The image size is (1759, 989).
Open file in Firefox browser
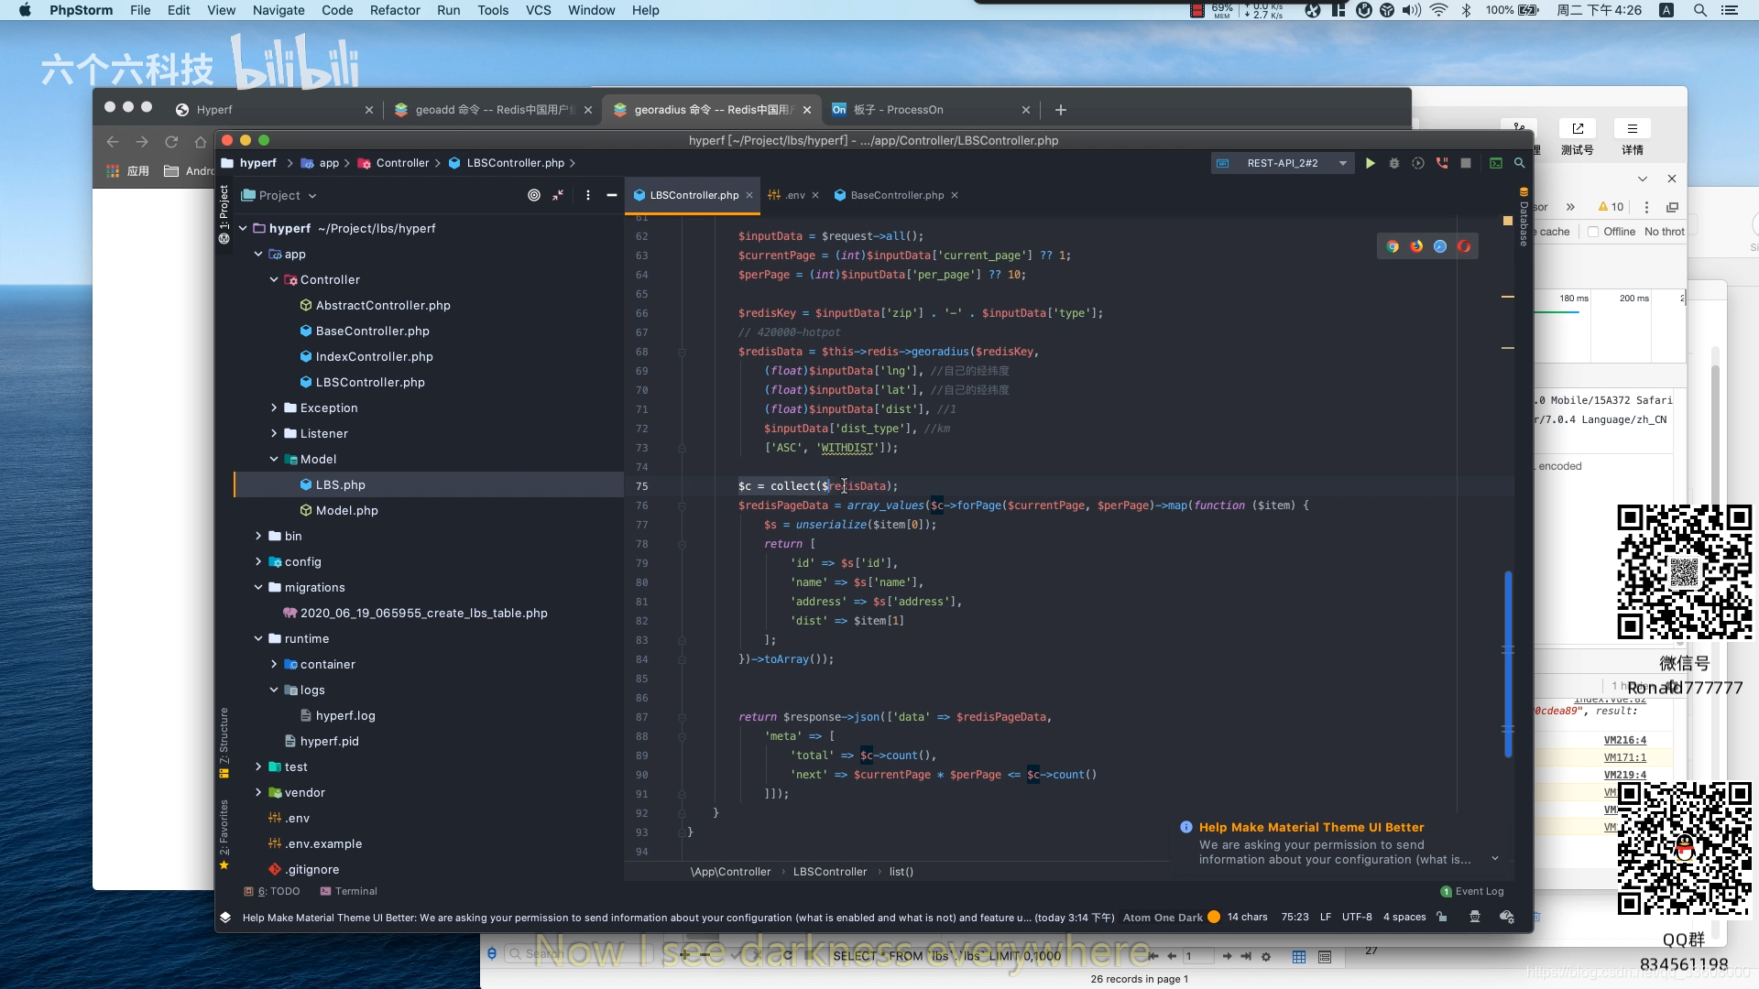(x=1416, y=246)
